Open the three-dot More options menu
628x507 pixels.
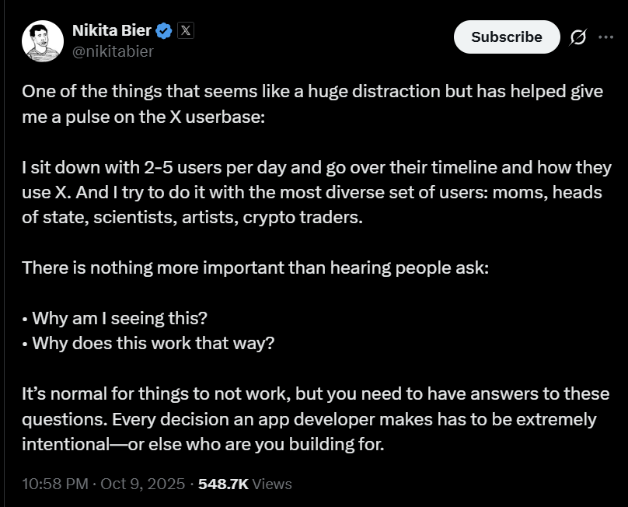click(605, 37)
